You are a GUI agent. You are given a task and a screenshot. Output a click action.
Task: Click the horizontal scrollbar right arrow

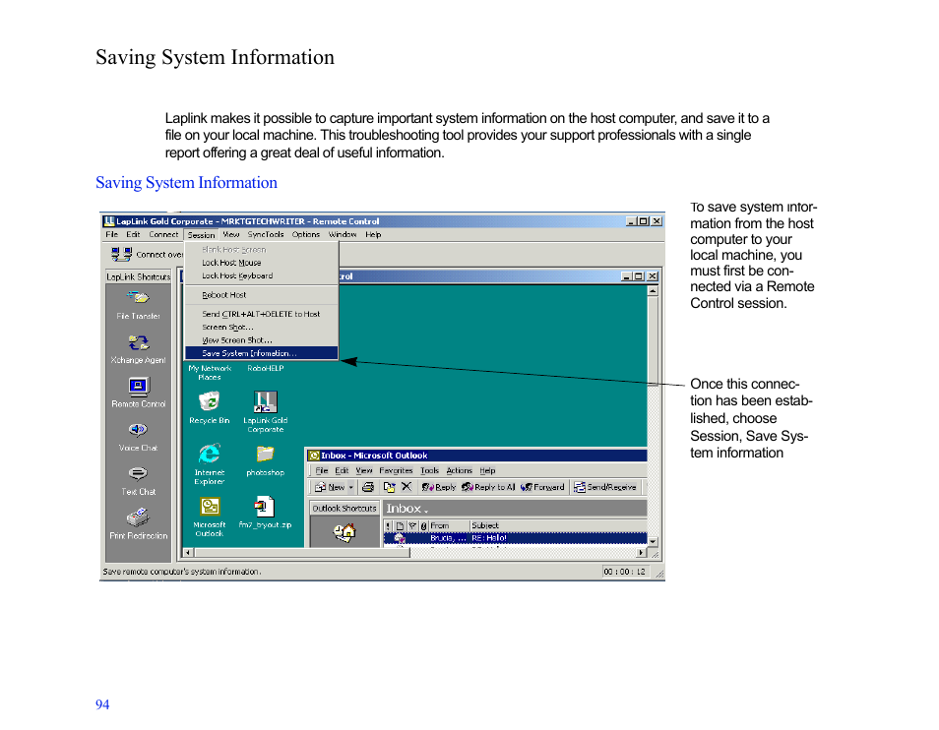click(x=642, y=552)
